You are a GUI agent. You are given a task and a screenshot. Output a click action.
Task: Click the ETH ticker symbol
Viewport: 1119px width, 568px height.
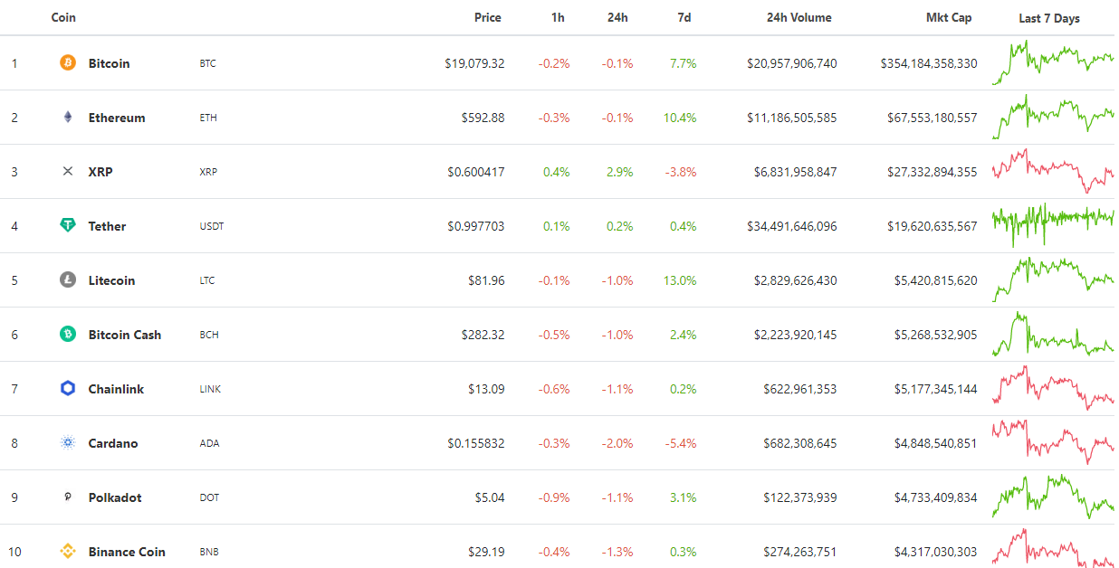[x=208, y=118]
